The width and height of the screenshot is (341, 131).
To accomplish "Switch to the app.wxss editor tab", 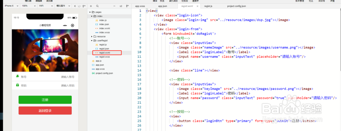I will click(140, 6).
